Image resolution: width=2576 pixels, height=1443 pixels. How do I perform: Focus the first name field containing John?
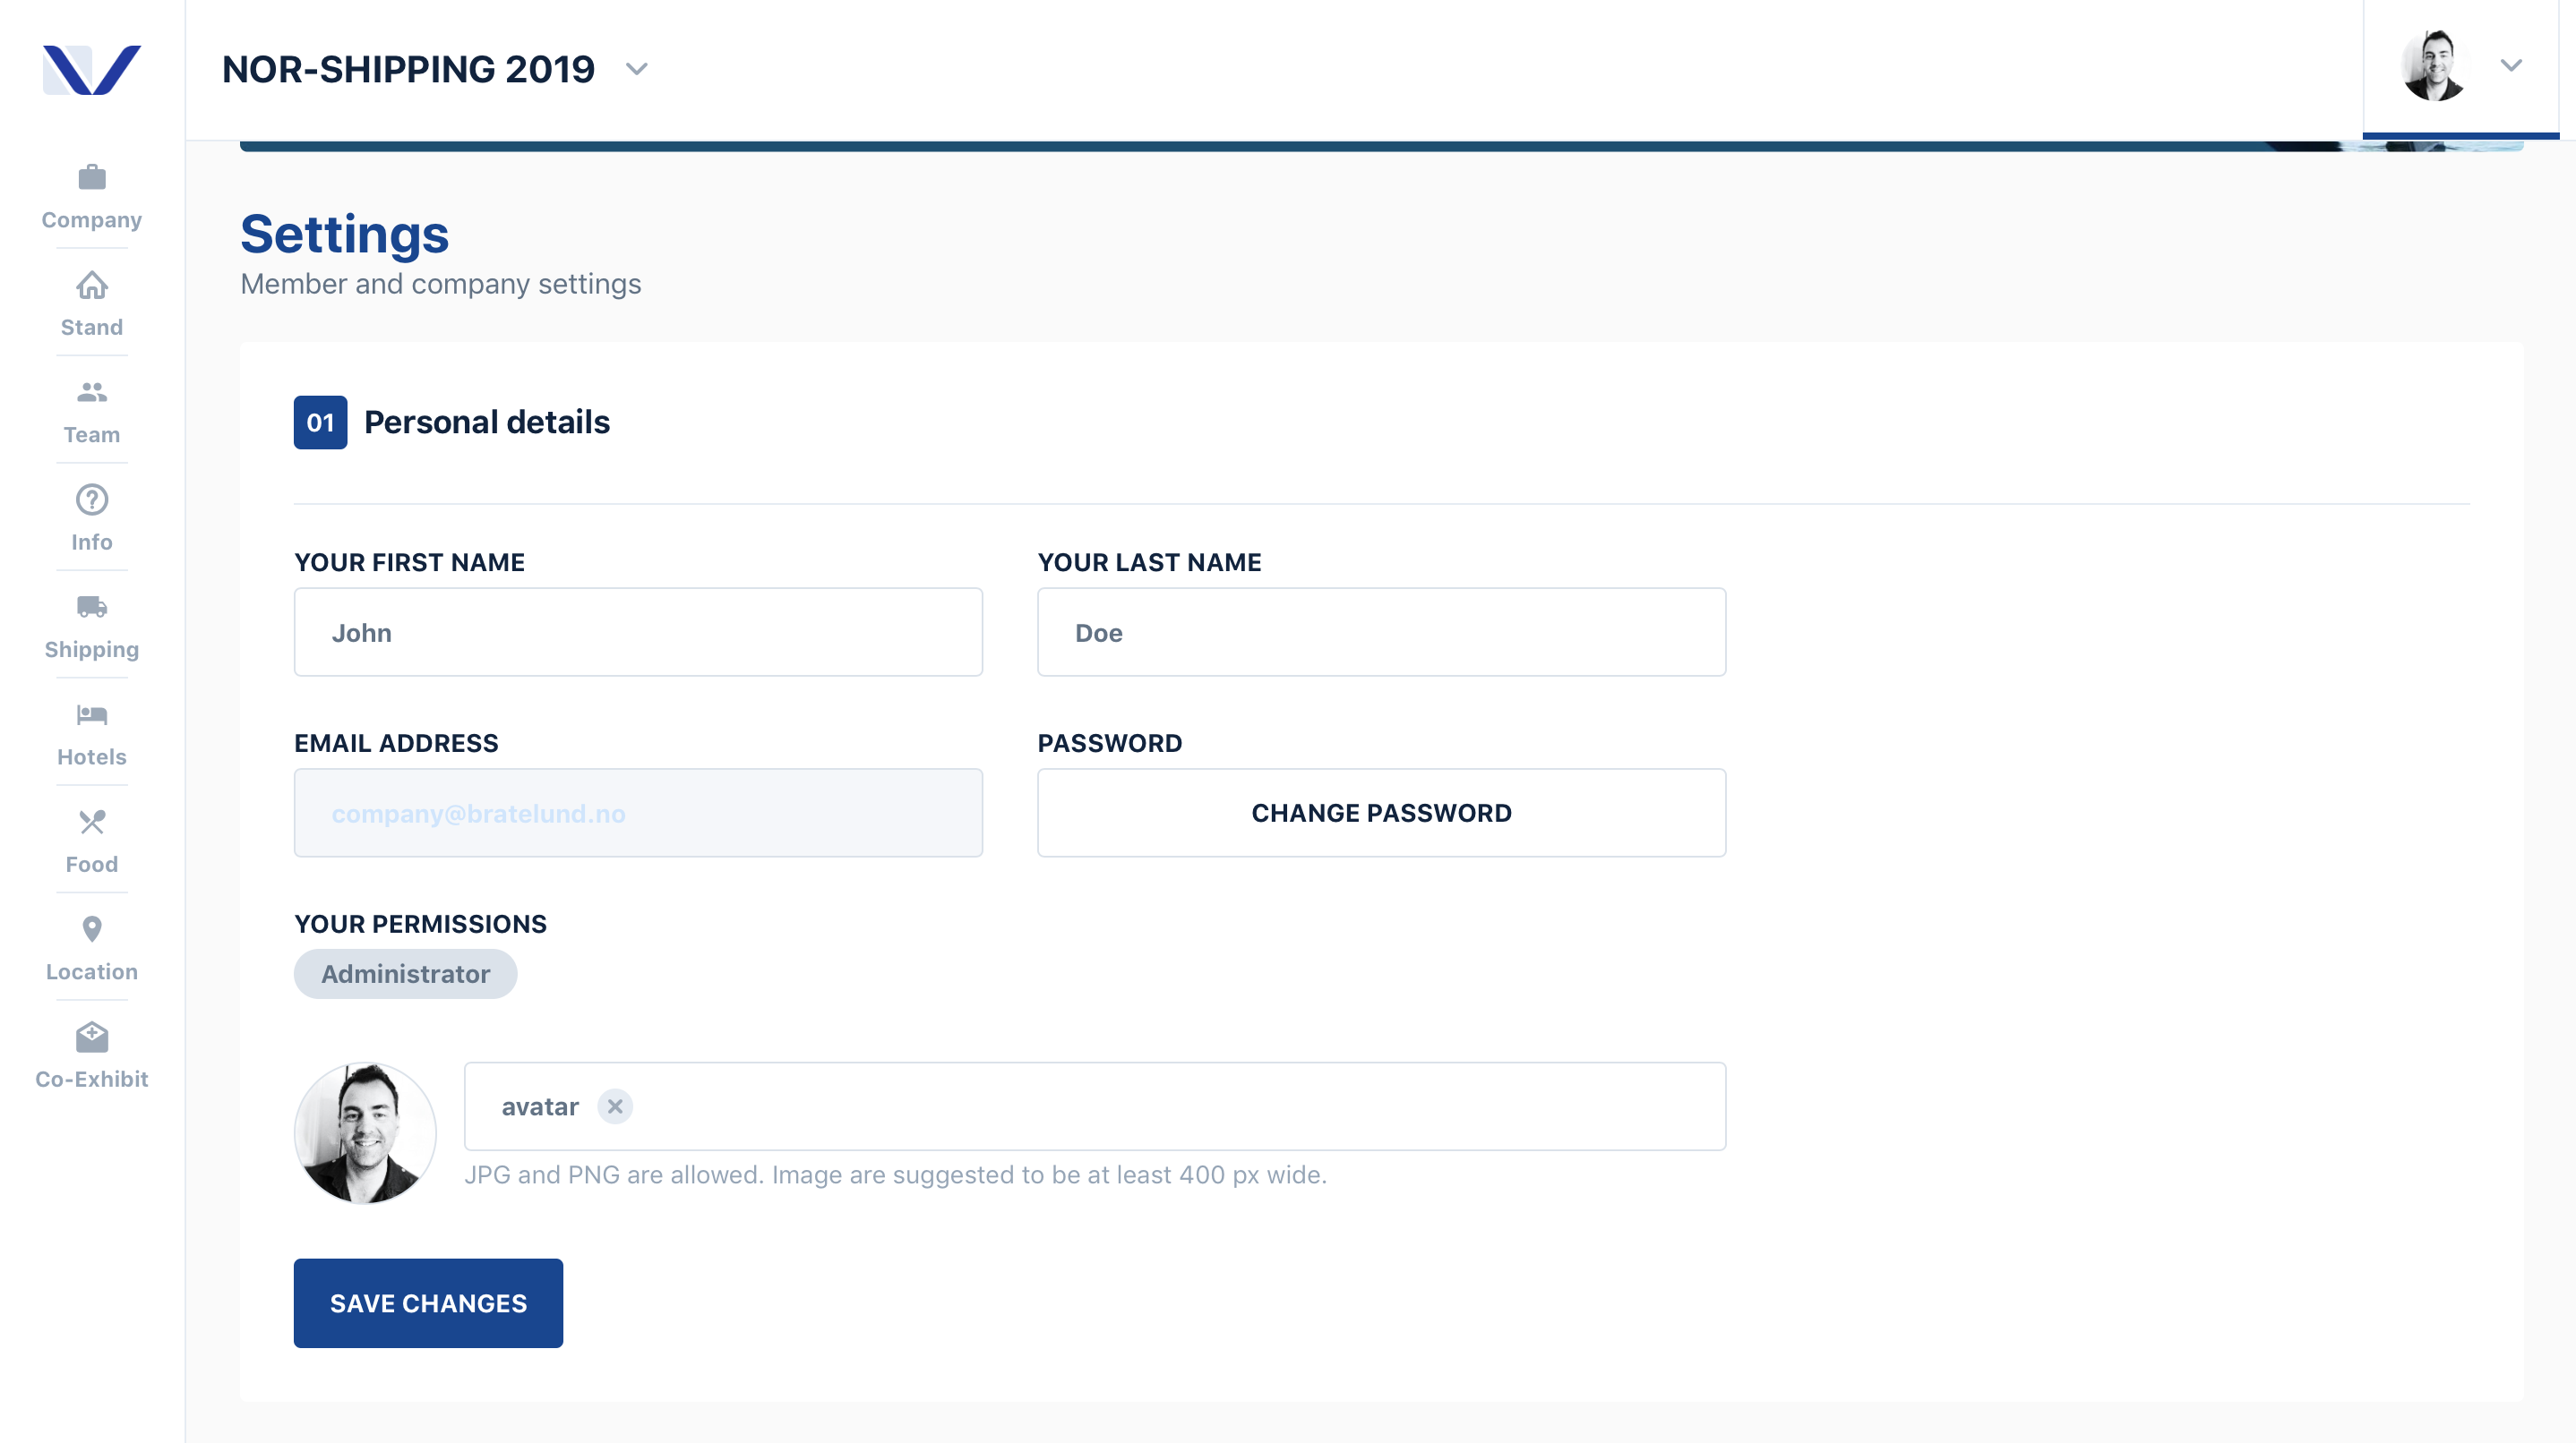[638, 633]
